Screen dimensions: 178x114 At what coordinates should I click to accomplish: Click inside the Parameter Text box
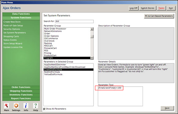120,96
